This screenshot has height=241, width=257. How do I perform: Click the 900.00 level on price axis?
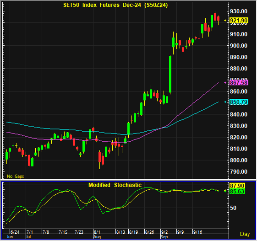tap(239, 46)
